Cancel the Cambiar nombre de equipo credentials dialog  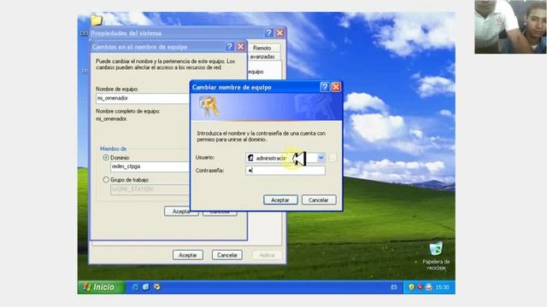pos(319,200)
